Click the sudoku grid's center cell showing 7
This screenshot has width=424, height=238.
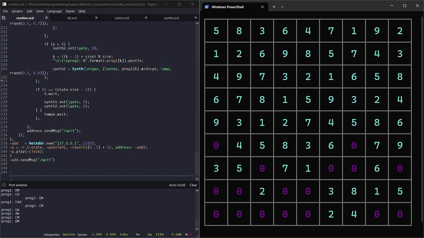pos(308,122)
